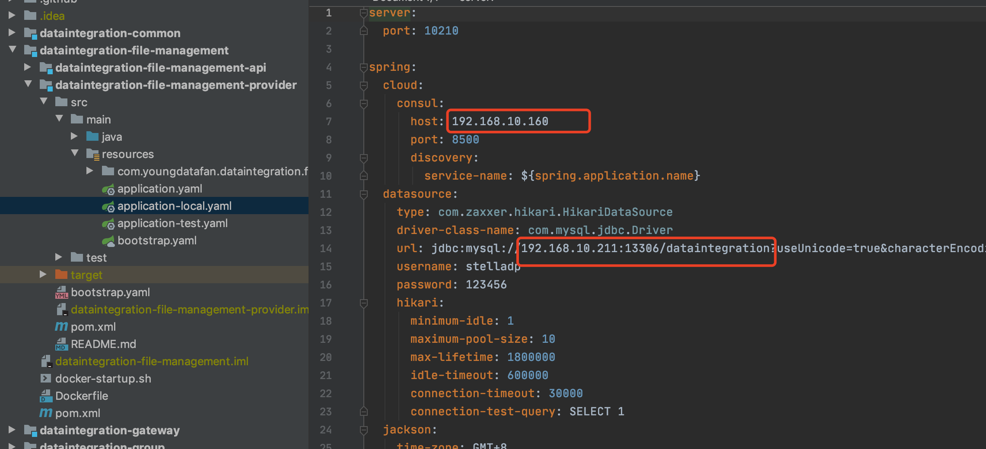Expand the dataintegration-common module
Viewport: 986px width, 449px height.
12,33
